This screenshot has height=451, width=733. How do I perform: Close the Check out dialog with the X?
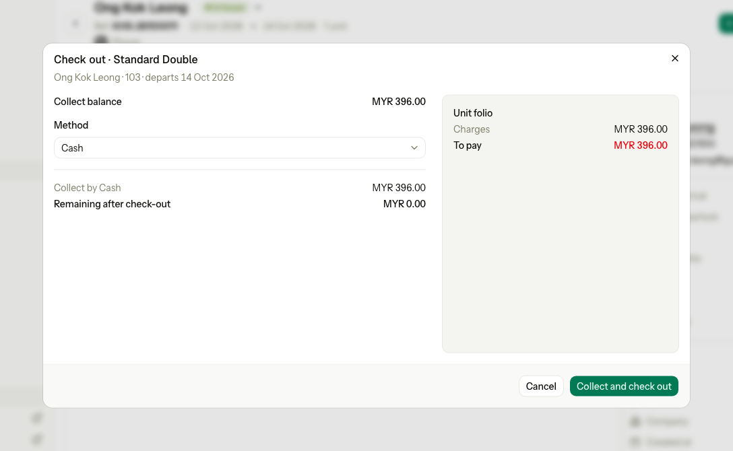coord(674,59)
